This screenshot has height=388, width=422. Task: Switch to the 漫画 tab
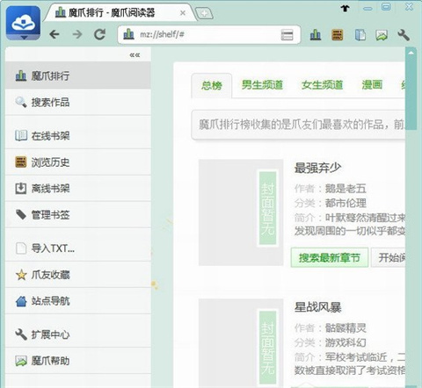click(372, 85)
